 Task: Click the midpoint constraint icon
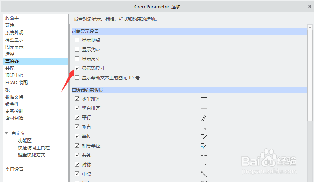click(x=204, y=174)
